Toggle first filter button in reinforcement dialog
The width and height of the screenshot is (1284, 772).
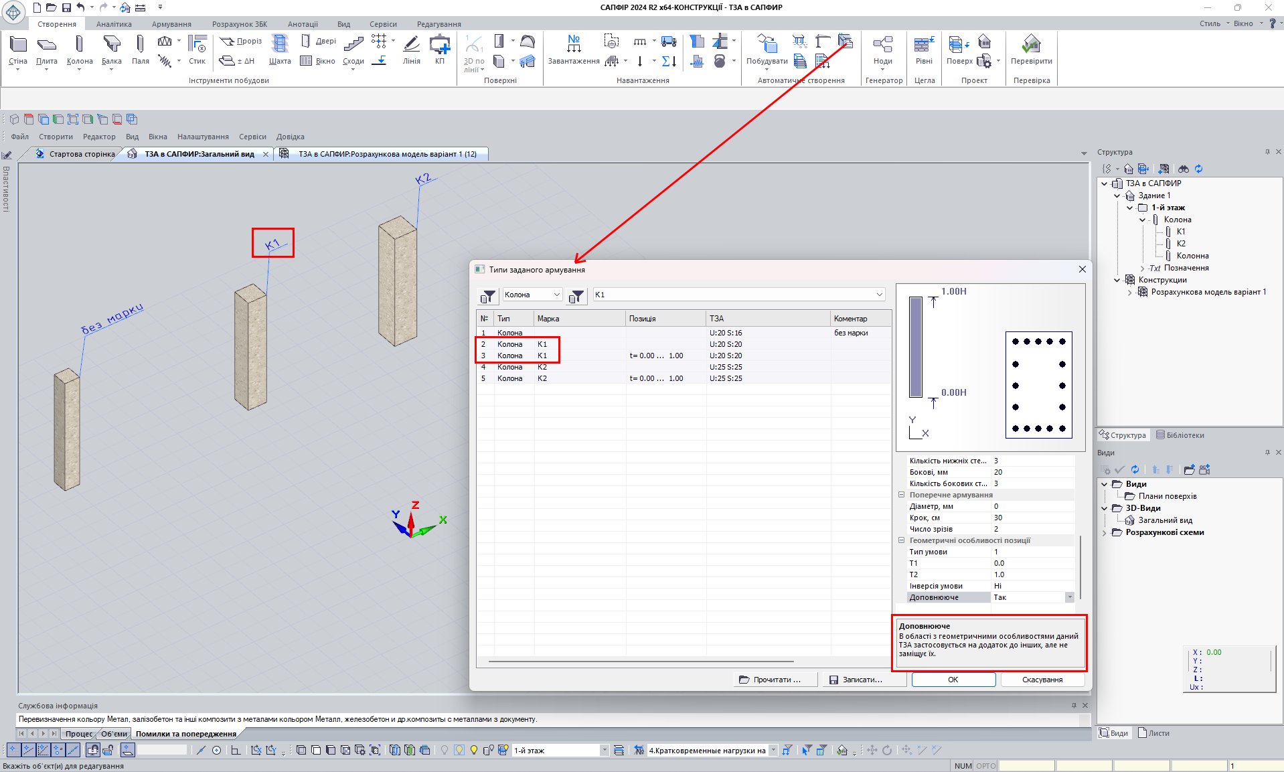point(488,295)
